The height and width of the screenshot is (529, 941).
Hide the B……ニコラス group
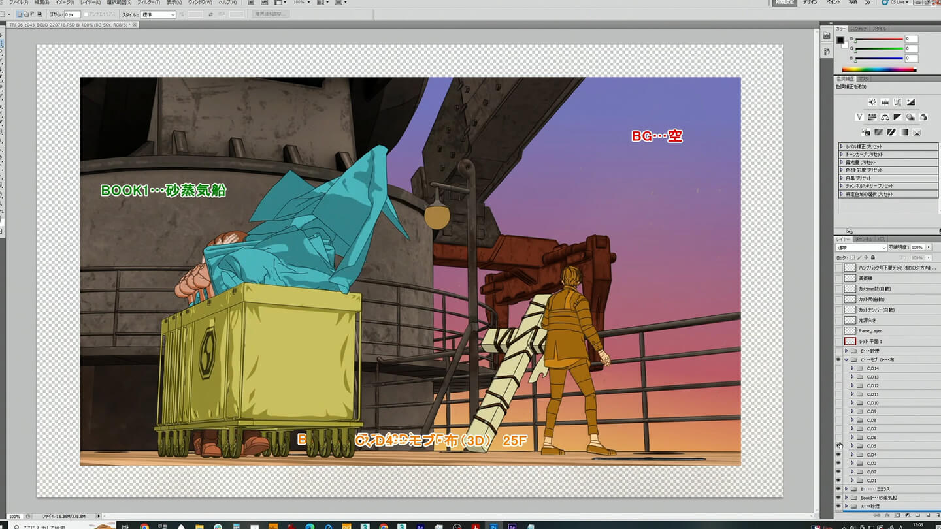pos(838,489)
